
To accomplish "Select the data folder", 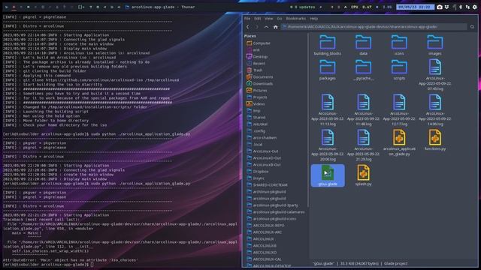I will click(363, 45).
